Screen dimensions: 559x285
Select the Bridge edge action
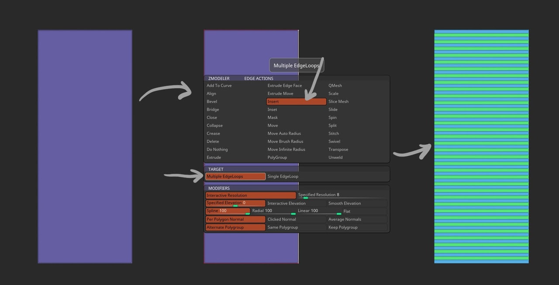pos(213,110)
